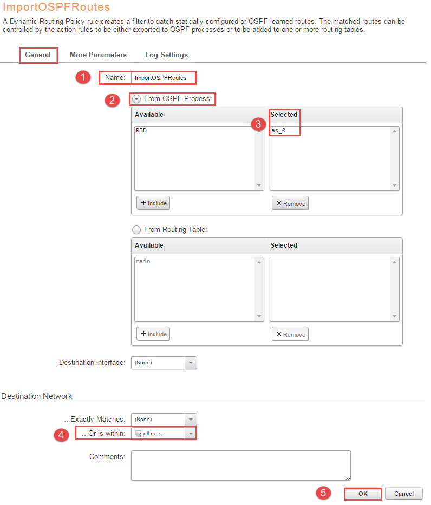Select the From Routing Table radio button
The width and height of the screenshot is (431, 505).
[136, 230]
